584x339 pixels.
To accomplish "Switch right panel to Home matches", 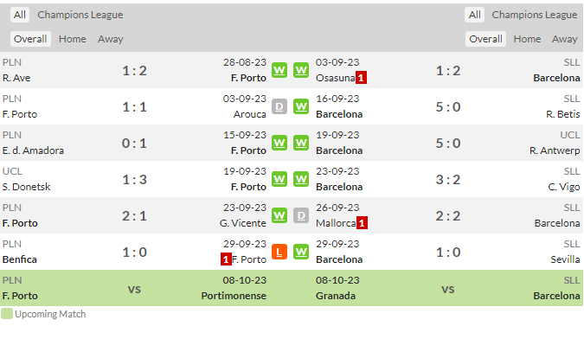I will coord(527,39).
